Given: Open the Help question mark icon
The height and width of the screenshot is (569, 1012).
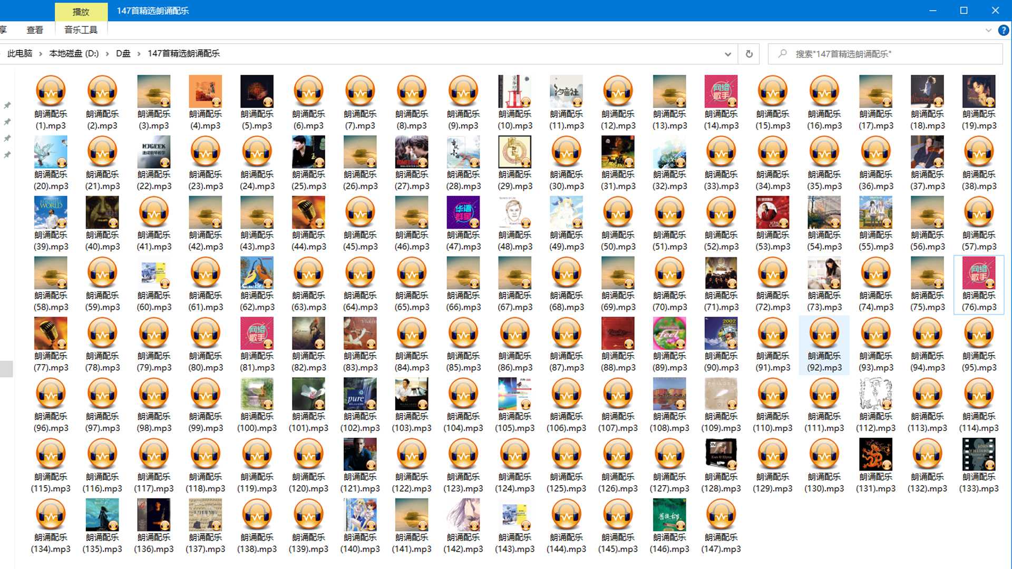Looking at the screenshot, I should [1004, 31].
